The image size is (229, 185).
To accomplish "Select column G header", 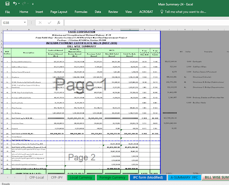I will pos(130,30).
